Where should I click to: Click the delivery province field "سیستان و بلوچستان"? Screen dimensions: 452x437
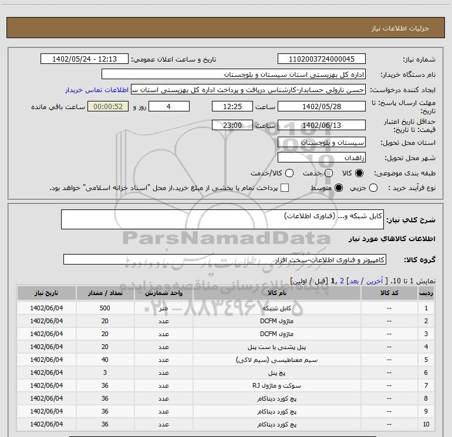click(321, 143)
